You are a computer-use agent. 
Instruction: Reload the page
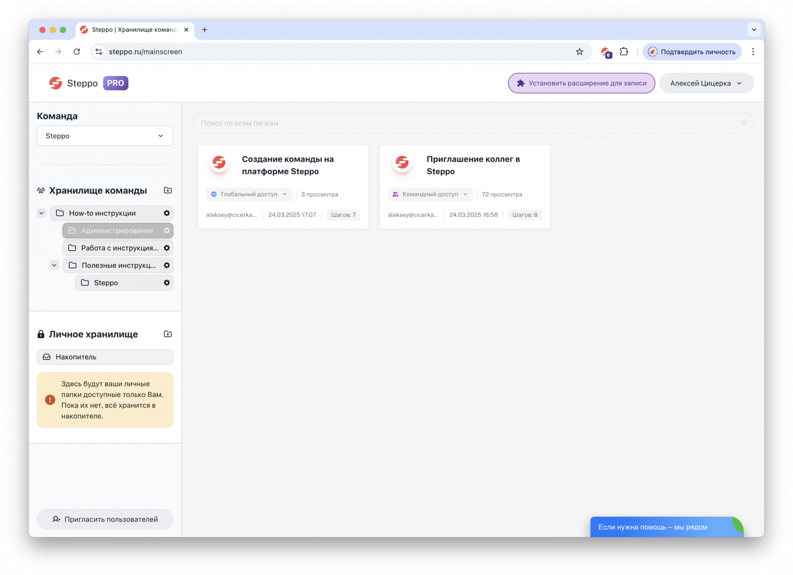coord(77,51)
